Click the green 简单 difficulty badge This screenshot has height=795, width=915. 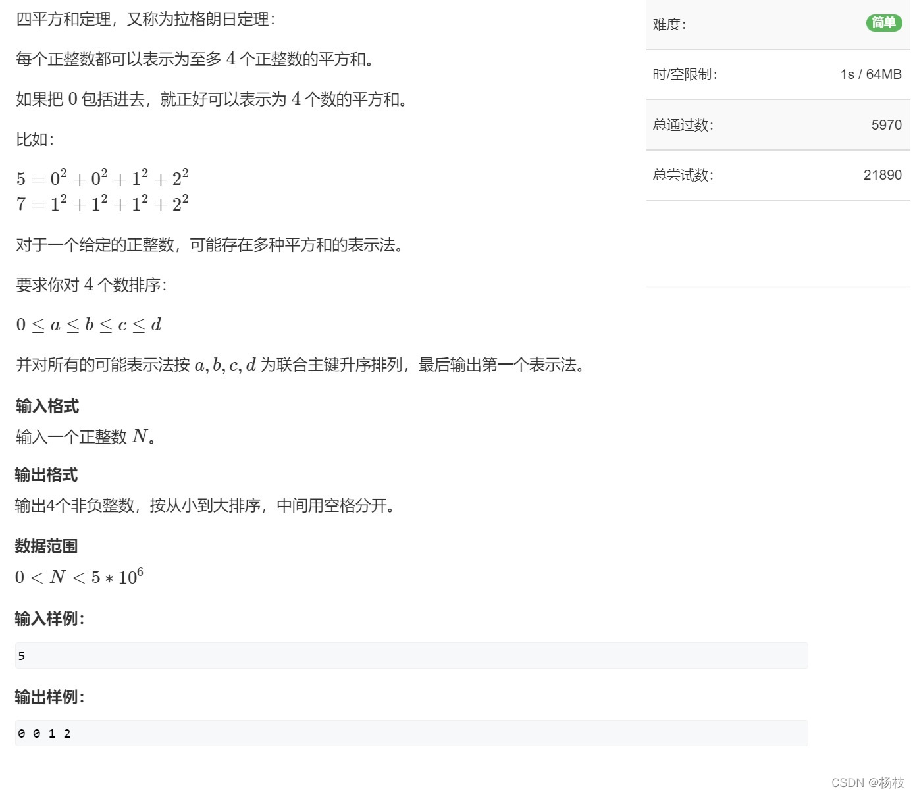[883, 23]
